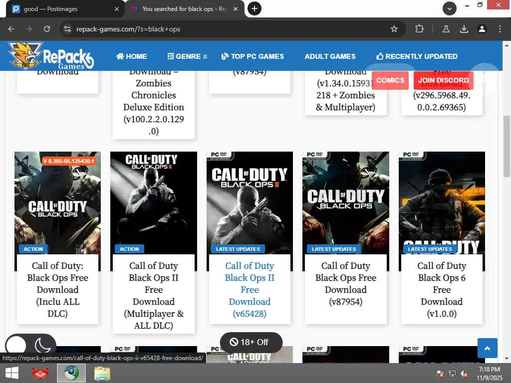
Task: Go to HOME in the site navigation
Action: coord(131,56)
